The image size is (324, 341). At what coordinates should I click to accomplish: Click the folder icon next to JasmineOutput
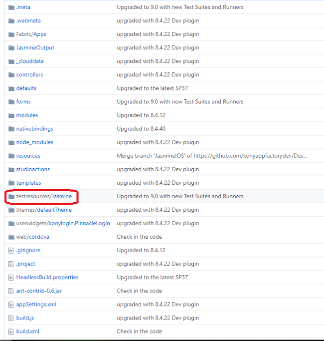[11, 47]
